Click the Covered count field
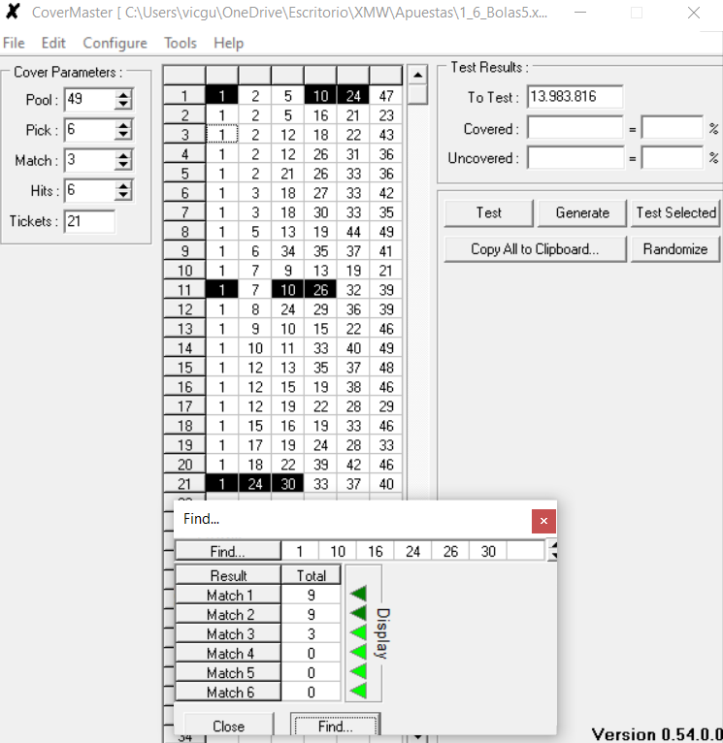The height and width of the screenshot is (743, 723). pyautogui.click(x=575, y=127)
